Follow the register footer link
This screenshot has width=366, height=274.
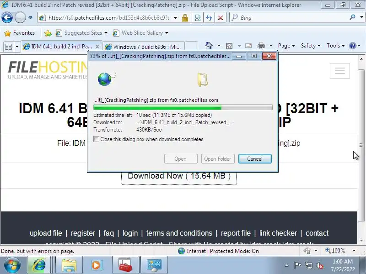tap(83, 233)
